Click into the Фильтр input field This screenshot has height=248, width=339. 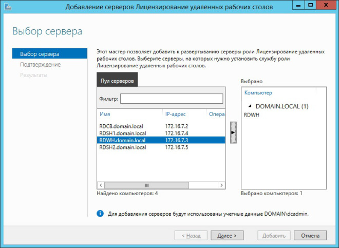coord(172,99)
